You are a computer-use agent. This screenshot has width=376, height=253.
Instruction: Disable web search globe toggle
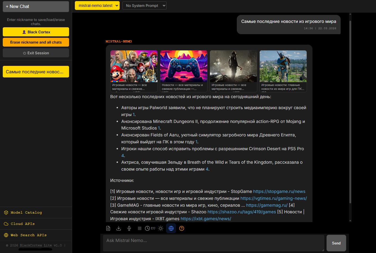pyautogui.click(x=171, y=228)
